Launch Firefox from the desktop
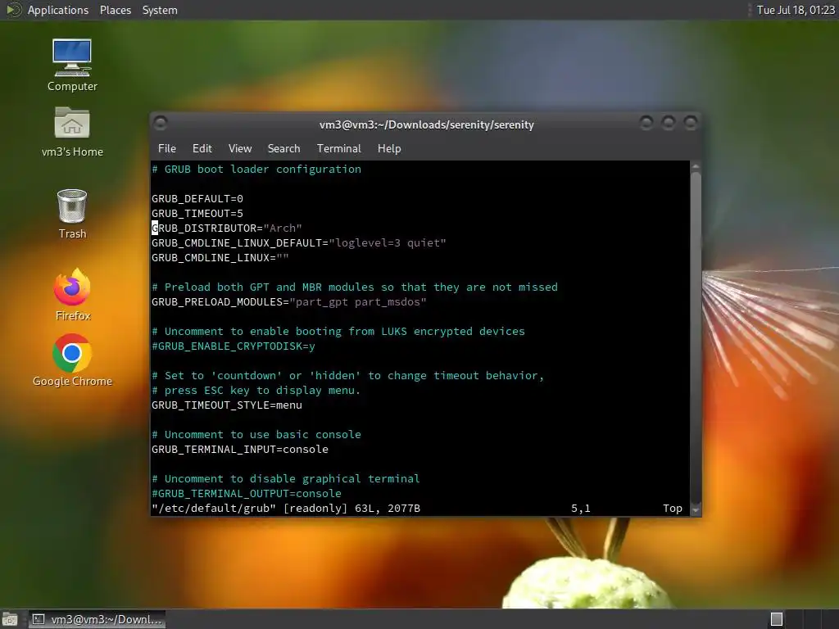The width and height of the screenshot is (839, 629). pyautogui.click(x=72, y=295)
